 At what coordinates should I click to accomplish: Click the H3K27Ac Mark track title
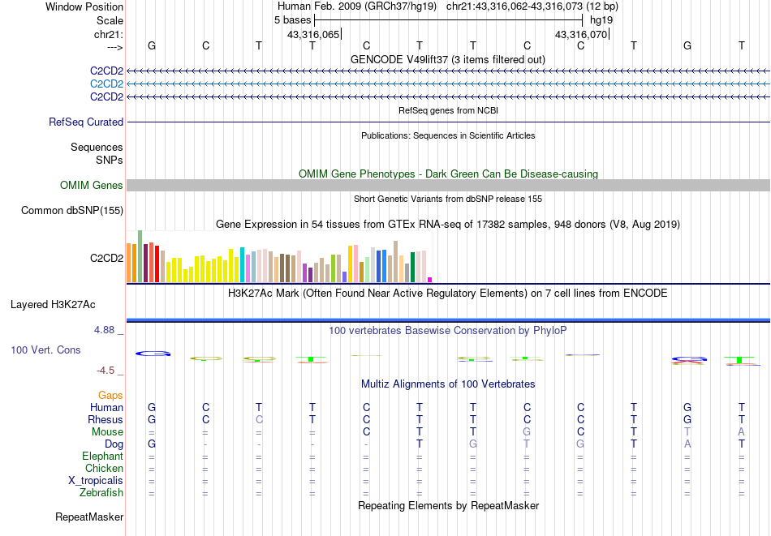click(x=448, y=294)
